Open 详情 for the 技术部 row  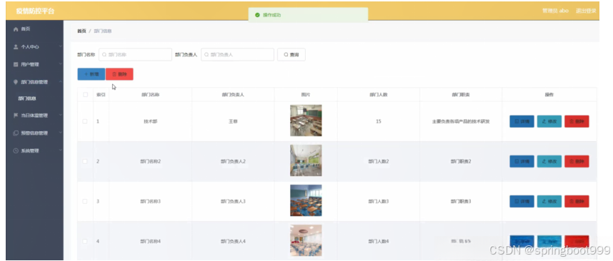tap(522, 121)
